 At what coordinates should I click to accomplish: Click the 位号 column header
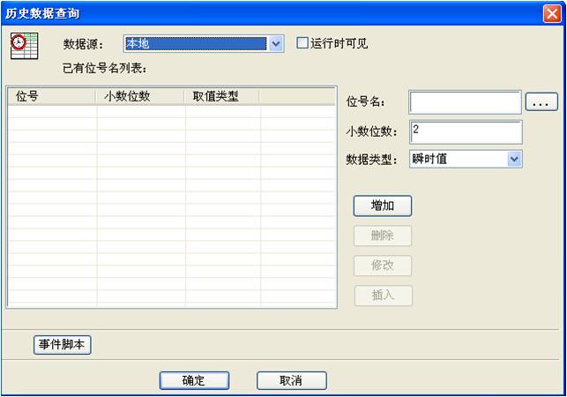50,96
